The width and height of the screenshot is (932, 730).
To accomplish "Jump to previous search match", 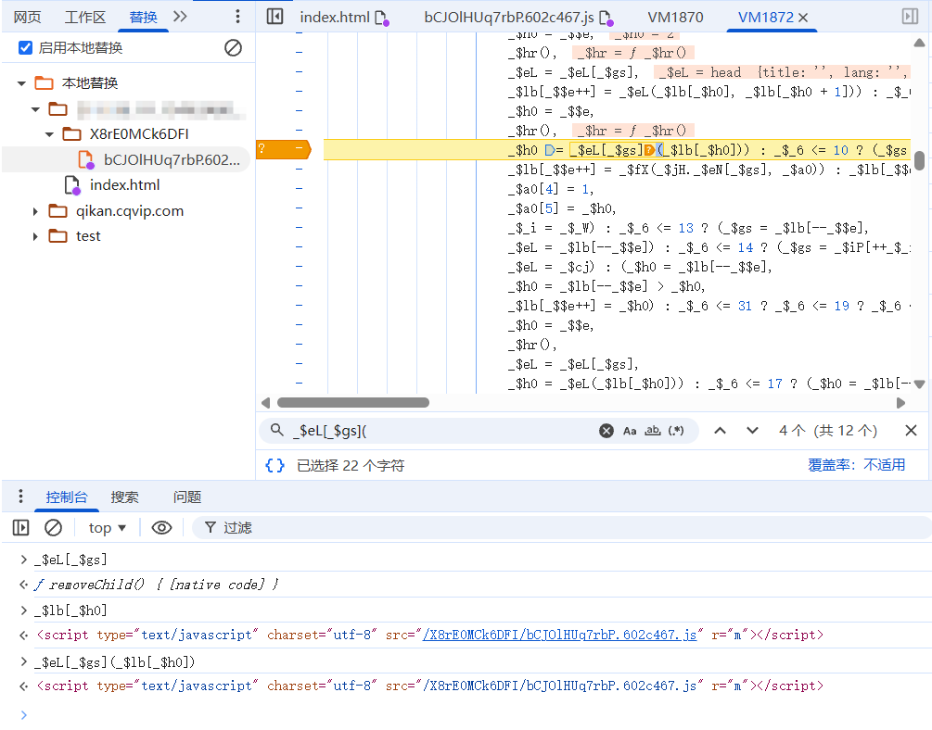I will tap(720, 431).
